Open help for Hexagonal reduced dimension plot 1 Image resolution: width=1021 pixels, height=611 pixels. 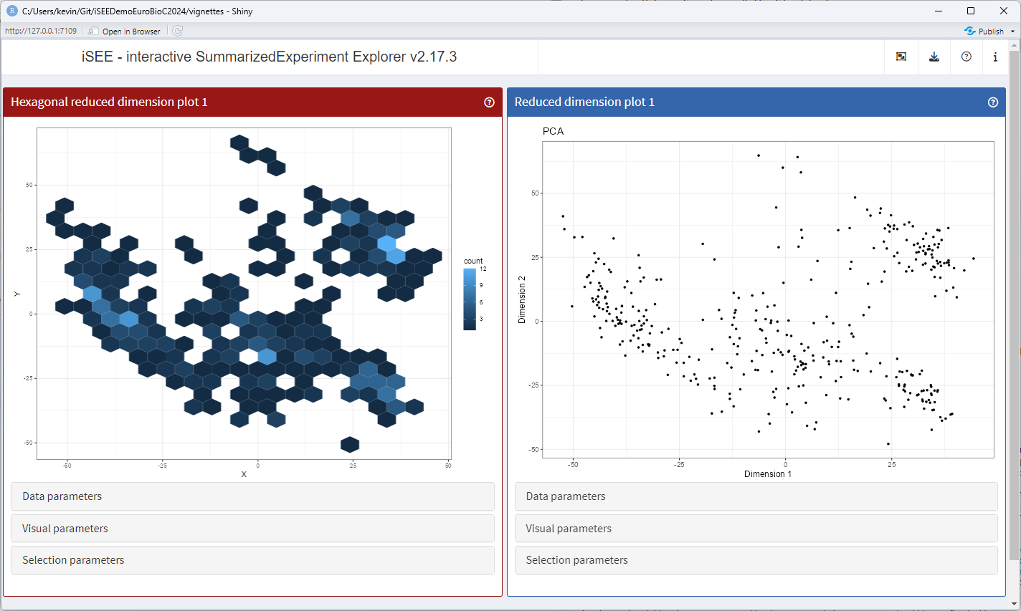(x=489, y=102)
